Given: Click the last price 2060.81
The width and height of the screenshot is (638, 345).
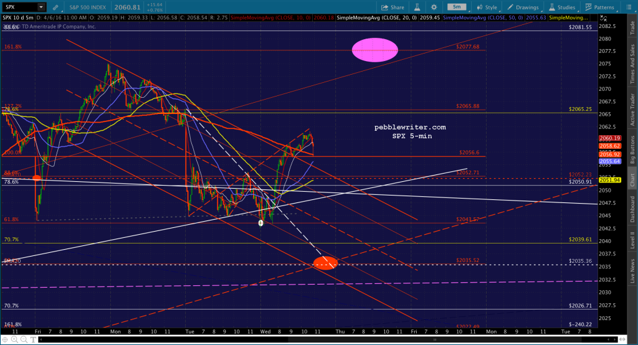Looking at the screenshot, I should [127, 7].
